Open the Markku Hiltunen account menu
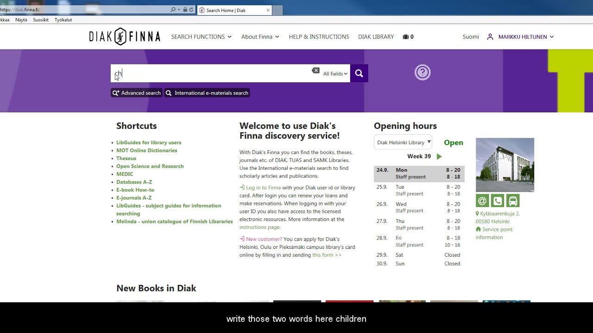The height and width of the screenshot is (333, 593). [526, 37]
